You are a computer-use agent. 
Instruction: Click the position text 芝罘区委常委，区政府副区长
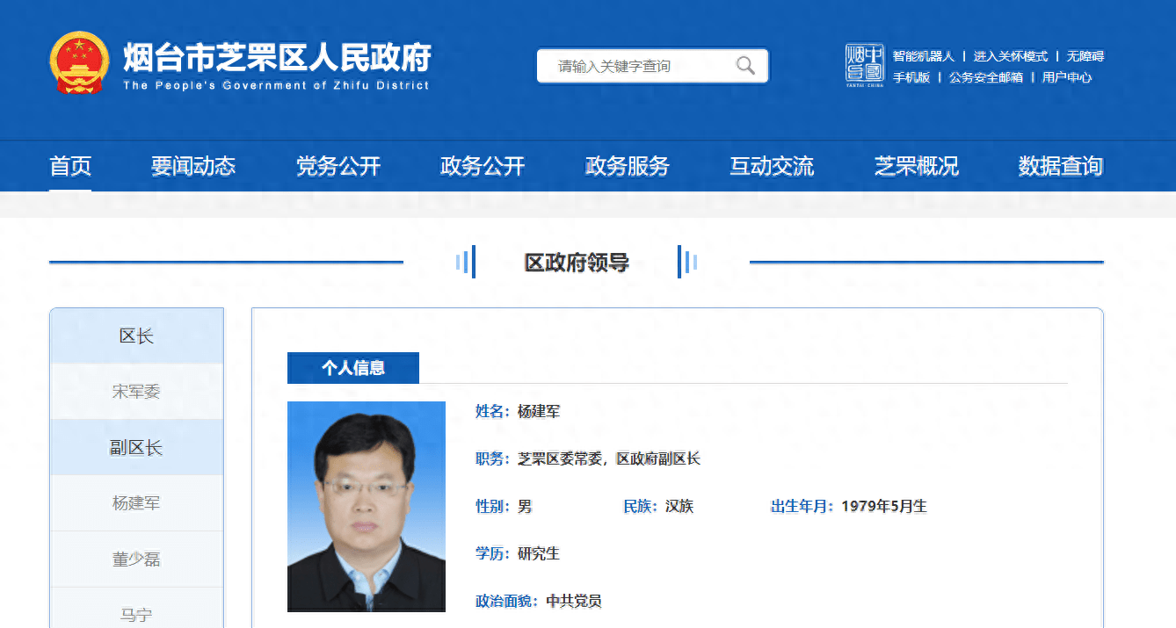(609, 458)
